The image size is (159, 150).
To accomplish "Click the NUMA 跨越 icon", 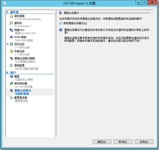I will [x=11, y=37].
